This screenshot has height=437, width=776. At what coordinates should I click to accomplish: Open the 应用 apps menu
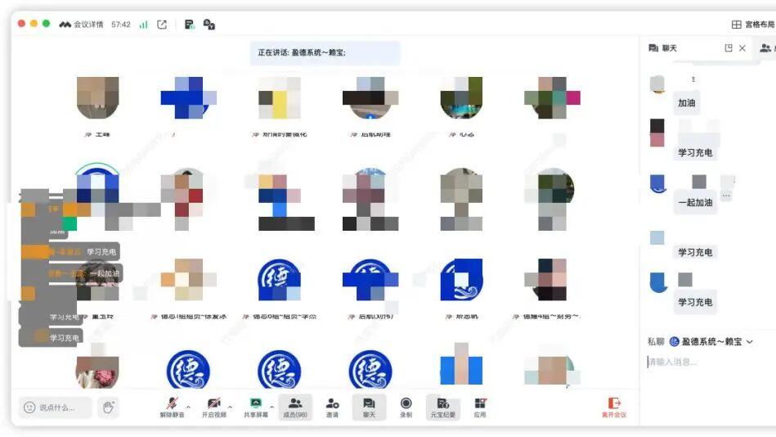tap(480, 408)
